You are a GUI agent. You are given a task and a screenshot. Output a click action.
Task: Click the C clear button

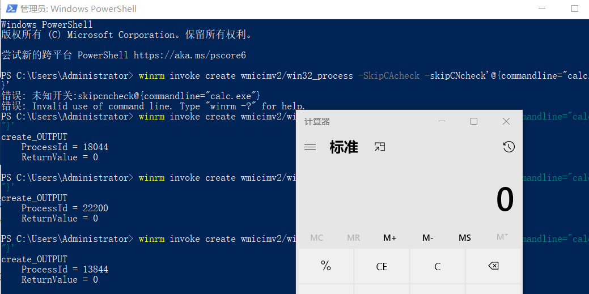pos(437,266)
